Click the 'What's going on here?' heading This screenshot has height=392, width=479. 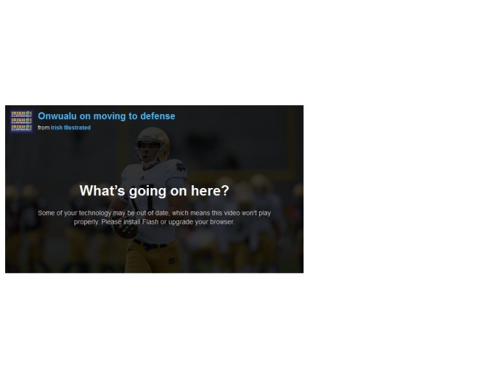(155, 191)
